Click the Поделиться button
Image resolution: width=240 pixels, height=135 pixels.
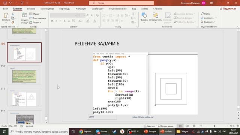point(228,9)
